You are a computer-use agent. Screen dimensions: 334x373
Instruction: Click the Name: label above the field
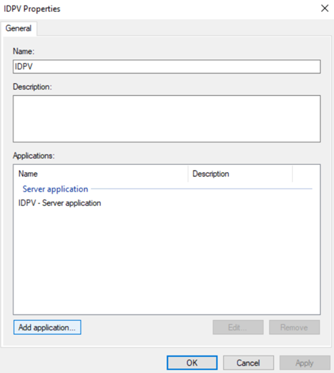pyautogui.click(x=23, y=51)
